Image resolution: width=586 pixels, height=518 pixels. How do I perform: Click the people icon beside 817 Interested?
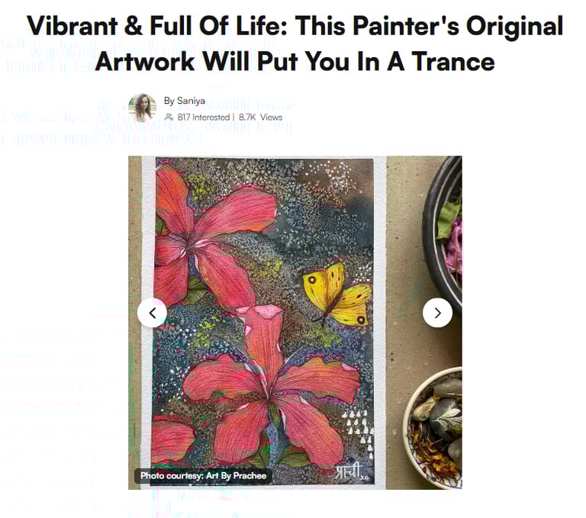[x=169, y=117]
